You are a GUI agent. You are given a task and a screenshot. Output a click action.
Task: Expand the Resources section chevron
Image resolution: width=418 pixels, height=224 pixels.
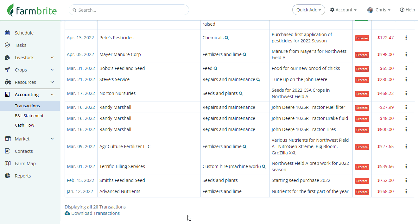52,82
